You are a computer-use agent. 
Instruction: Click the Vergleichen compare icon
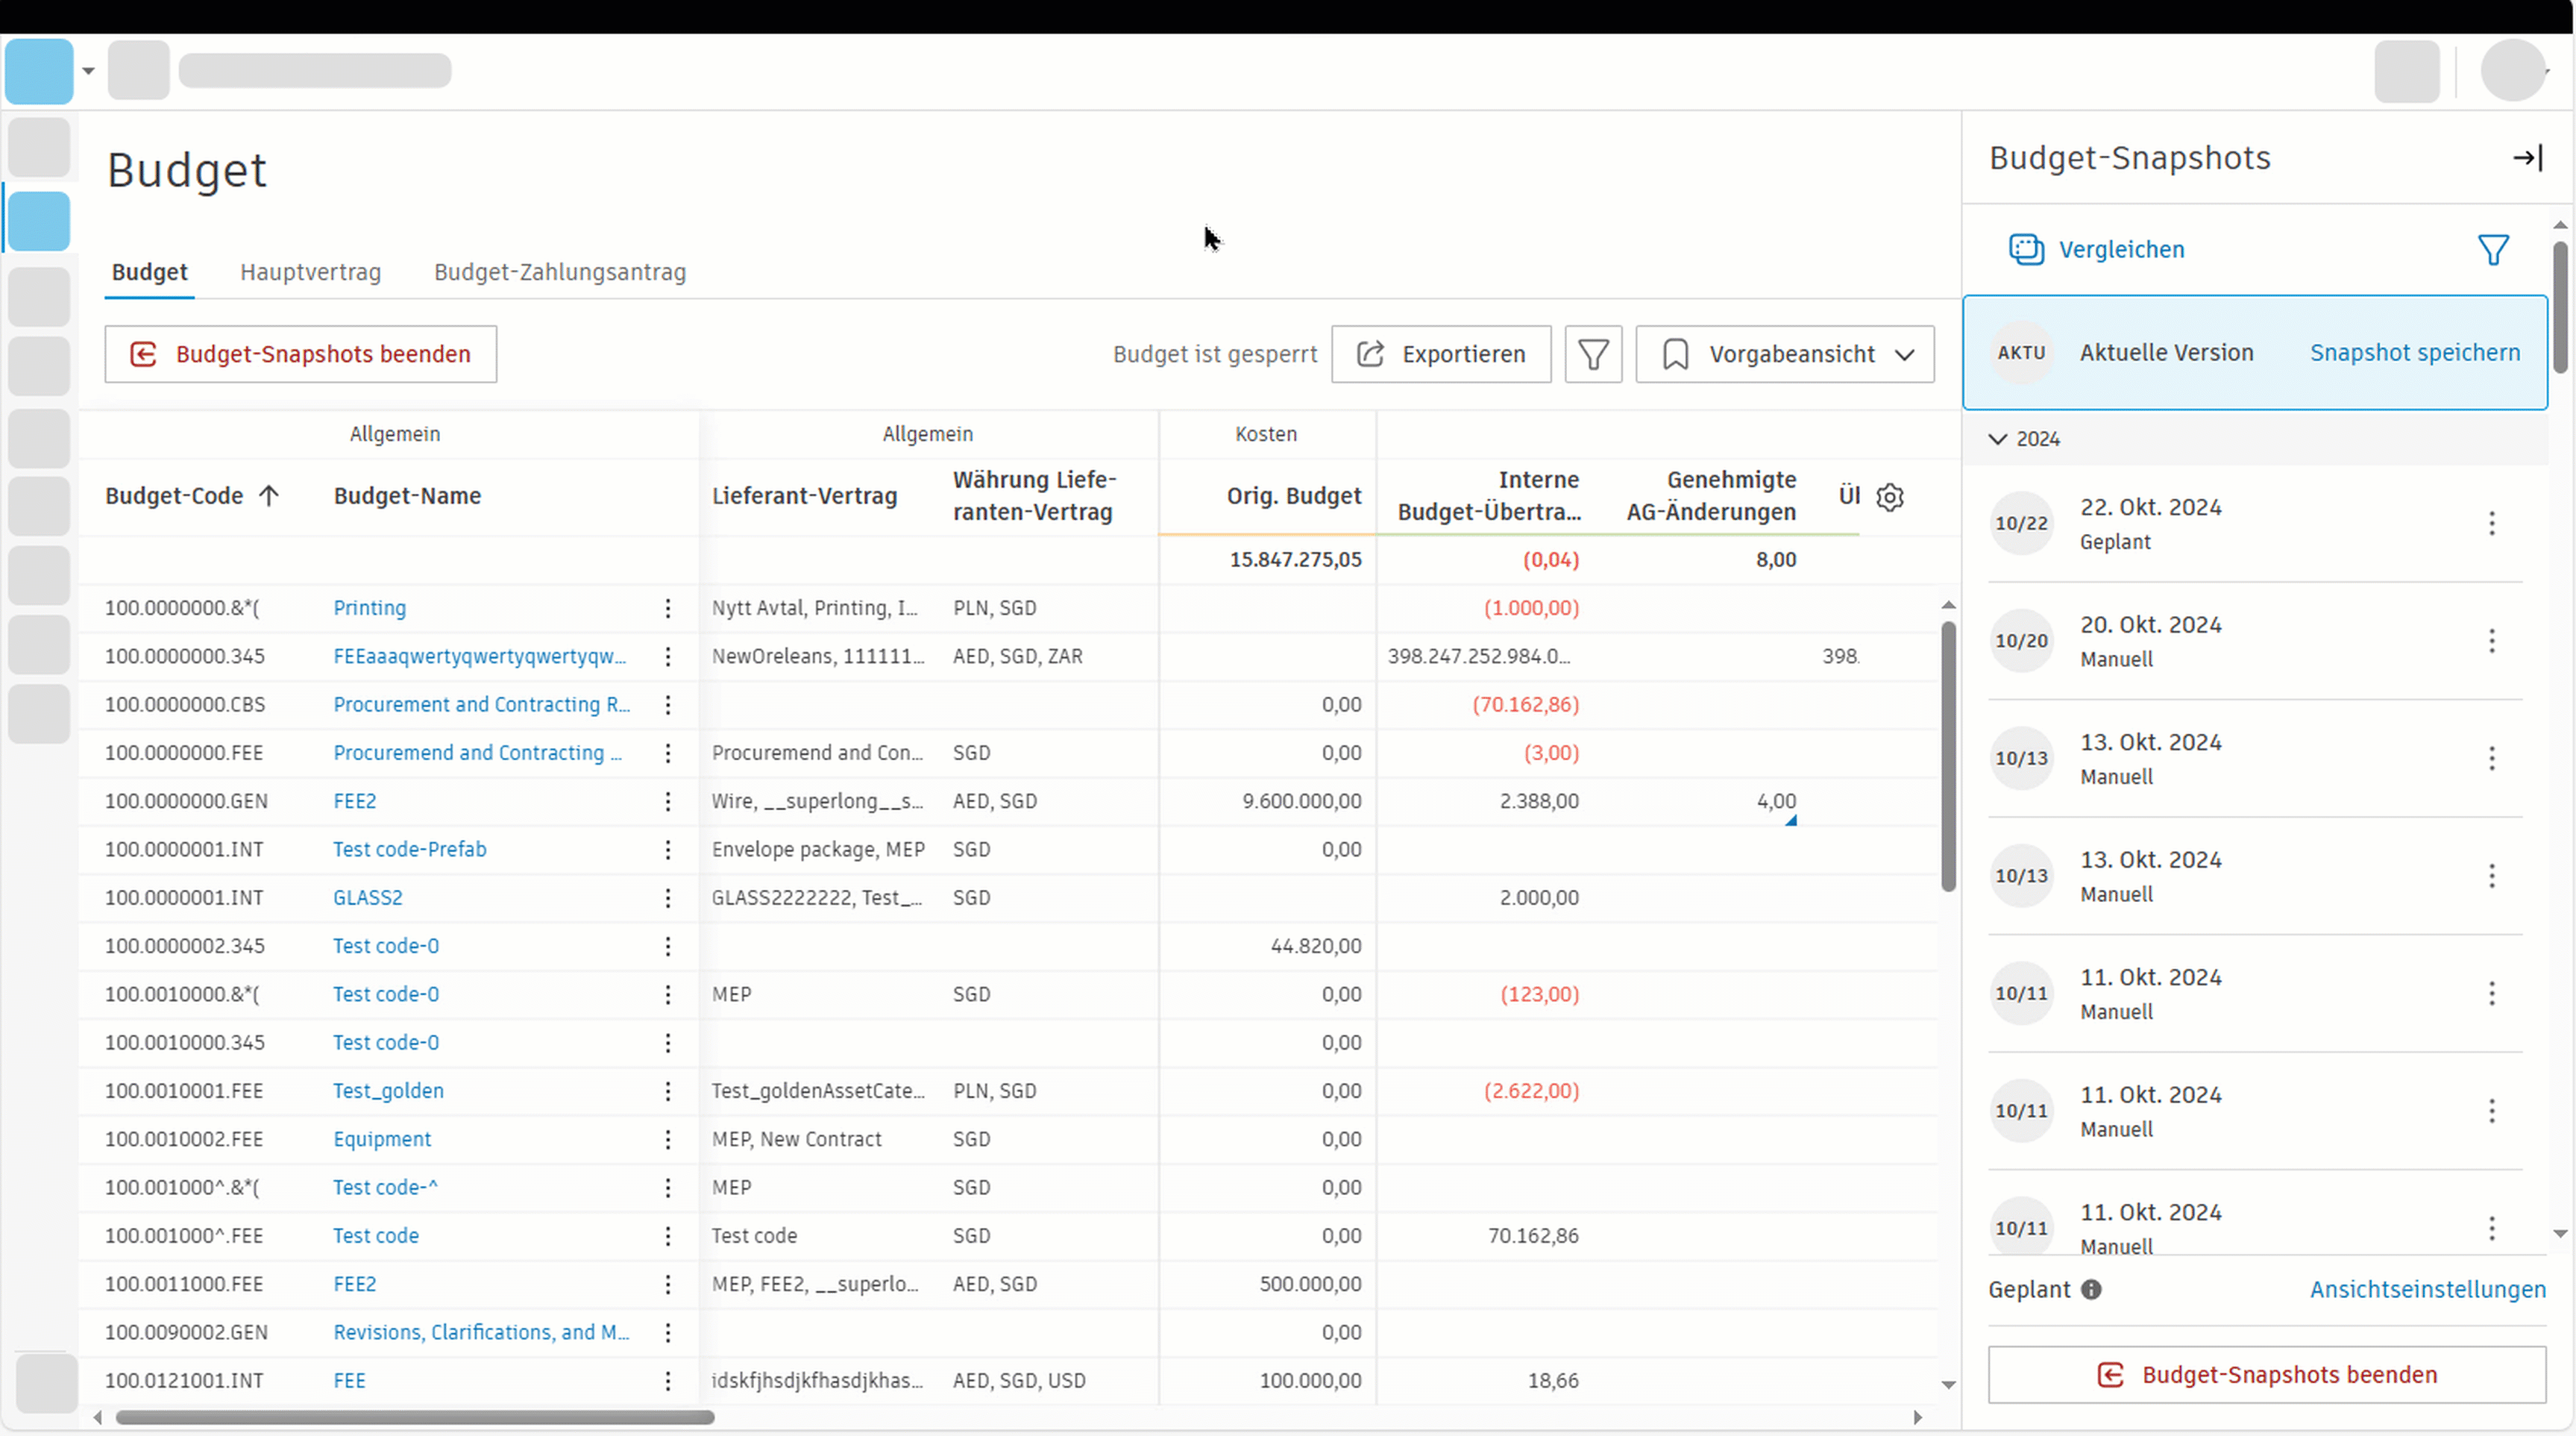(x=2026, y=249)
